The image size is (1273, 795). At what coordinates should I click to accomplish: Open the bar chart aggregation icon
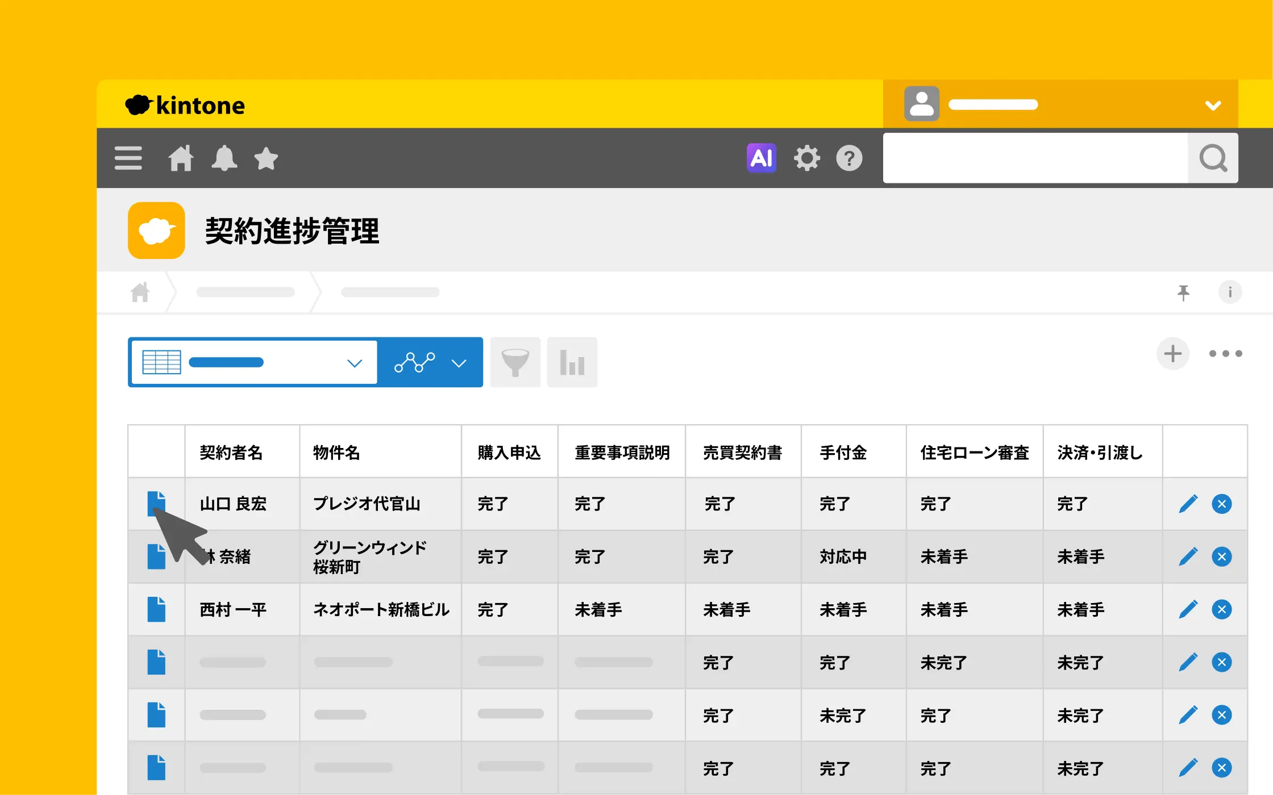coord(572,362)
